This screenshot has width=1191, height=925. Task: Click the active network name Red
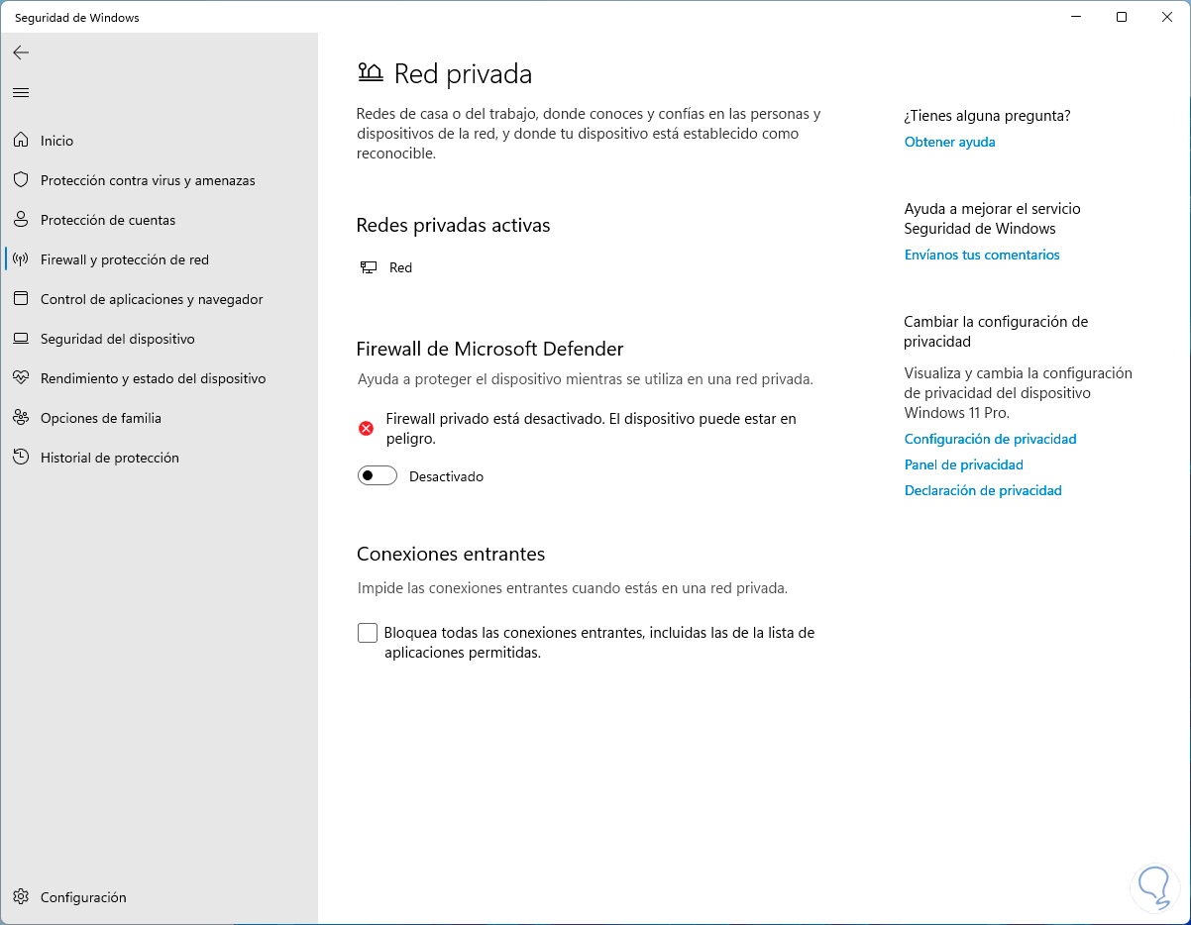(400, 267)
